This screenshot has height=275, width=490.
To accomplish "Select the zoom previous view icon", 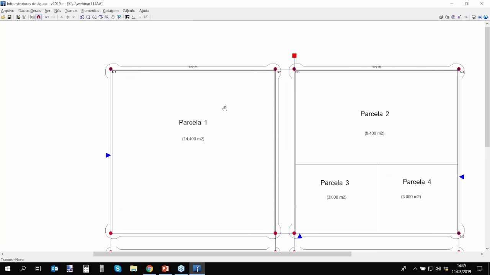I will coord(82,17).
